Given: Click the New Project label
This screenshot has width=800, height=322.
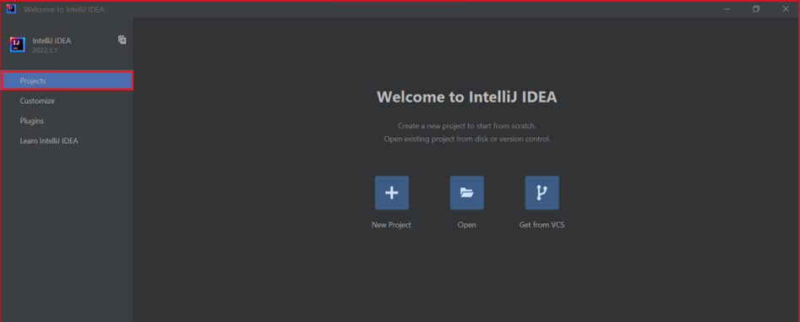Looking at the screenshot, I should pyautogui.click(x=391, y=225).
